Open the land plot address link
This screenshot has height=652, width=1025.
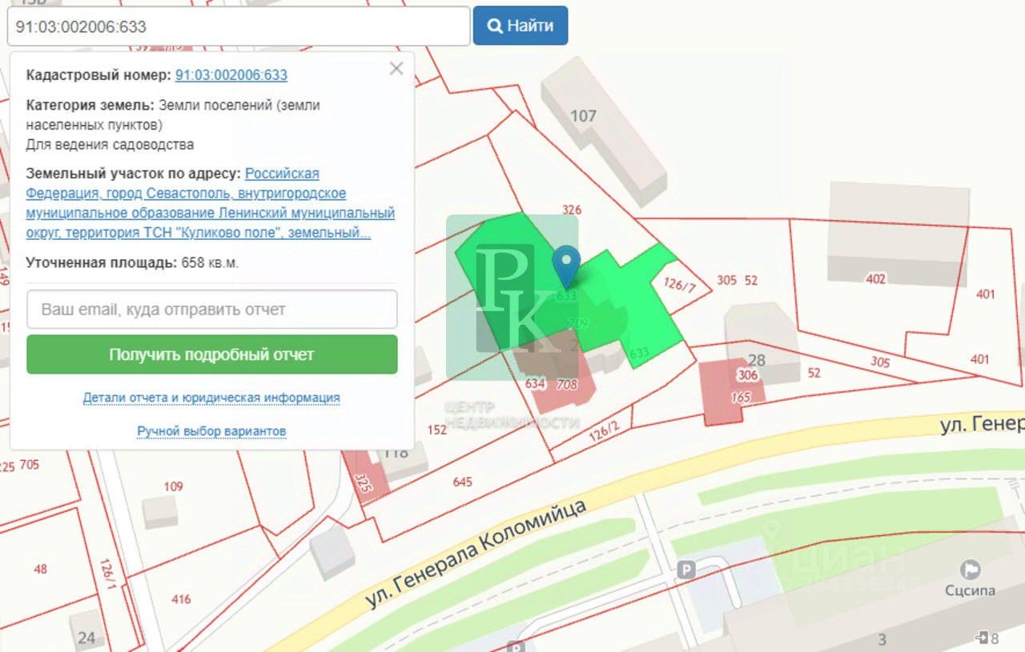(x=210, y=203)
